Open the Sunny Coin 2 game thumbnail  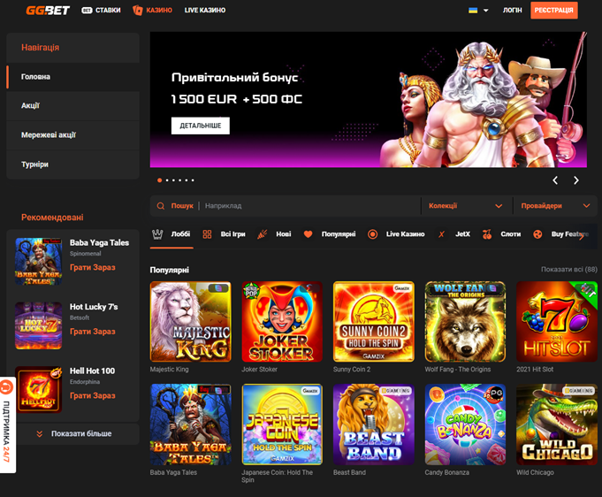pyautogui.click(x=374, y=322)
